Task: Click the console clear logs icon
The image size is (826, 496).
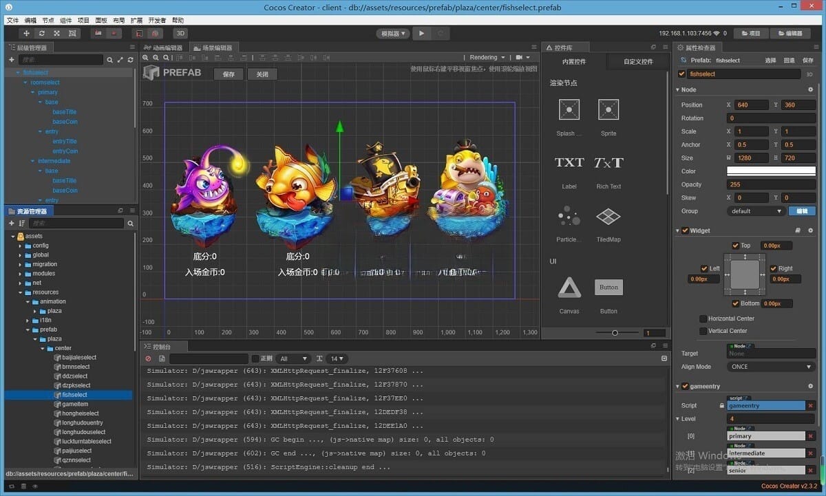Action: click(148, 358)
